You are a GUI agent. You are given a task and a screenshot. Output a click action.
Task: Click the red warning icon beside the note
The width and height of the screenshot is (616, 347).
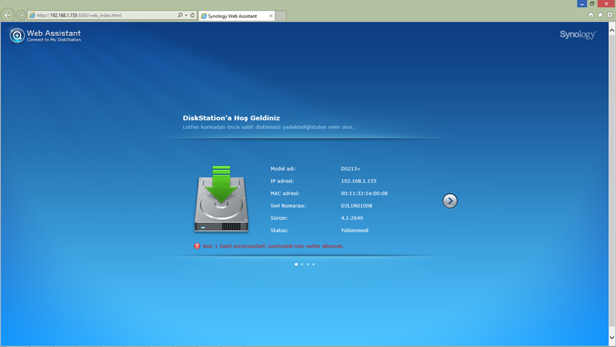(197, 246)
